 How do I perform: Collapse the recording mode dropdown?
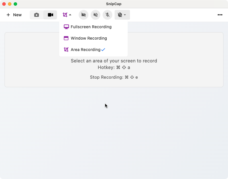[x=67, y=15]
